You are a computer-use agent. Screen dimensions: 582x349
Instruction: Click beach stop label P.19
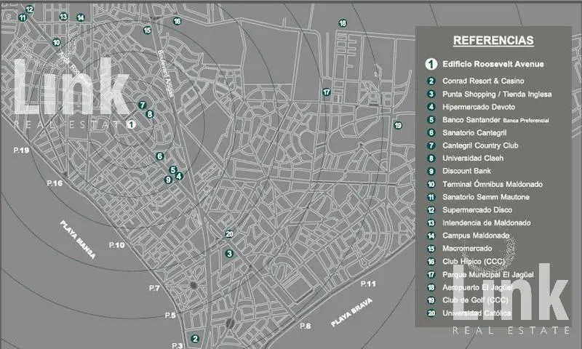click(21, 151)
